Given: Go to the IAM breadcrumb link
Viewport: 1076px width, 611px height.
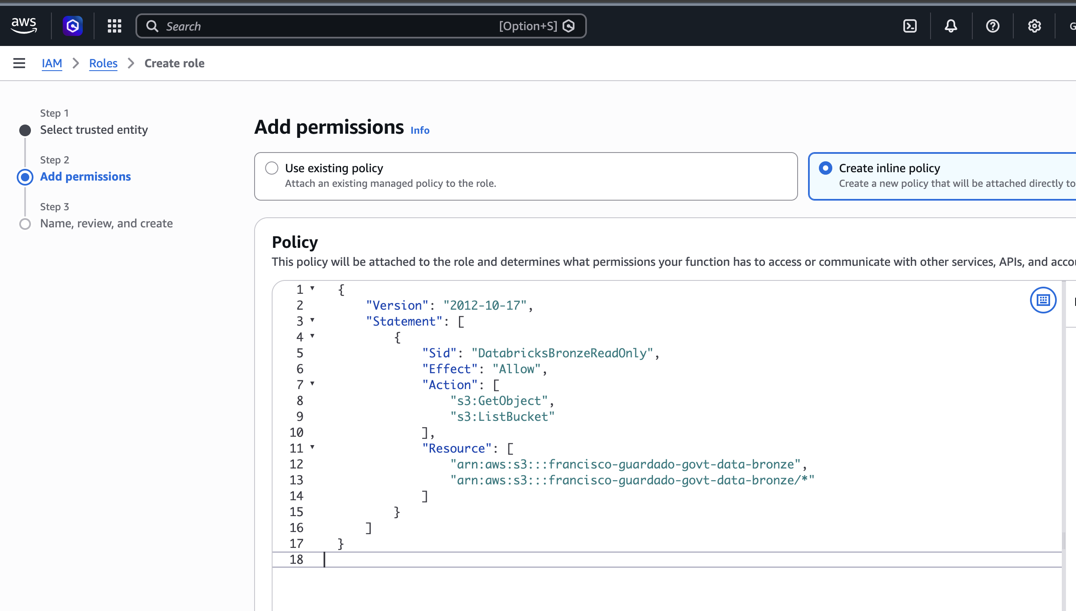Looking at the screenshot, I should tap(51, 63).
